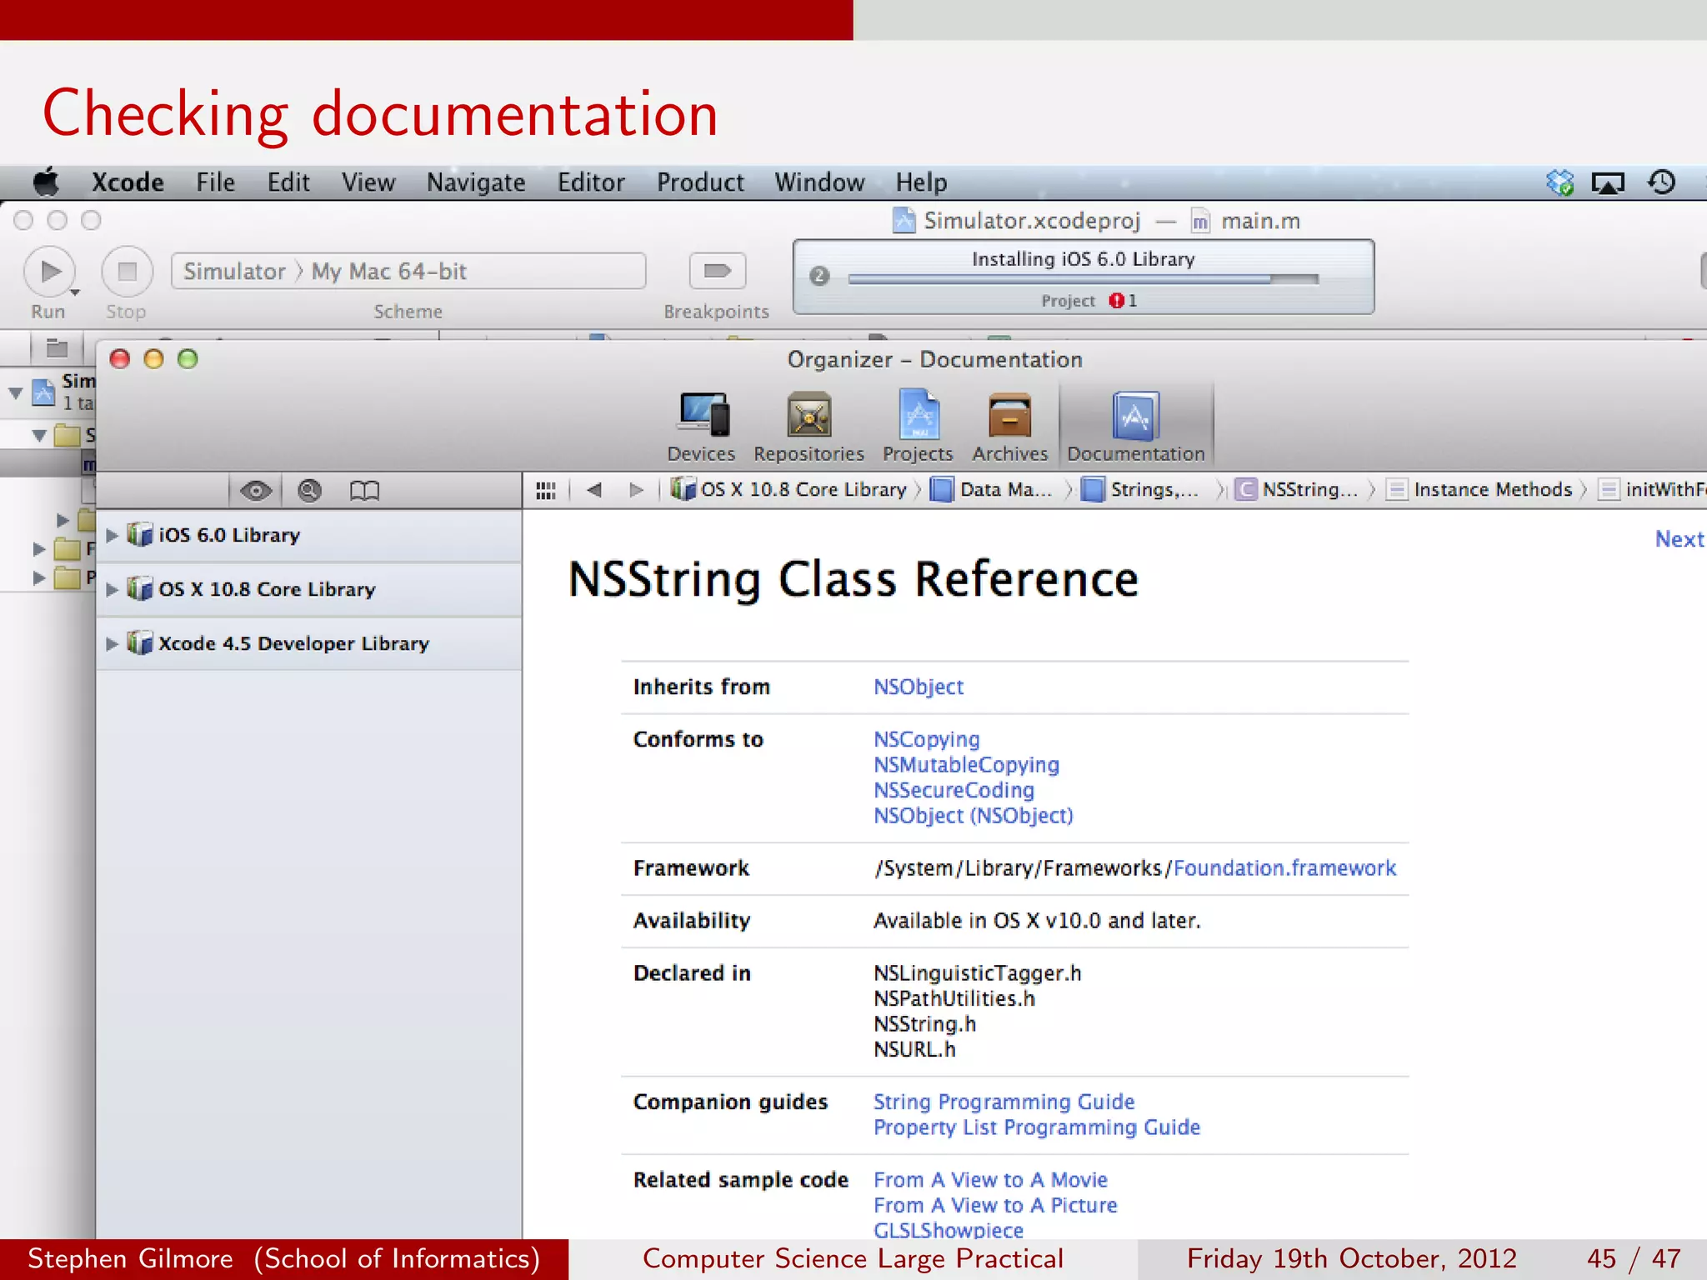Expand the iOS 6.0 Library
This screenshot has width=1707, height=1280.
[112, 535]
